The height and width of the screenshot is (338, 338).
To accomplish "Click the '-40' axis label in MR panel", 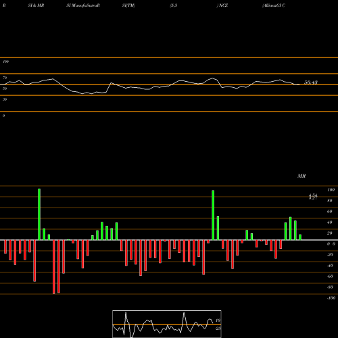I will point(330,266).
